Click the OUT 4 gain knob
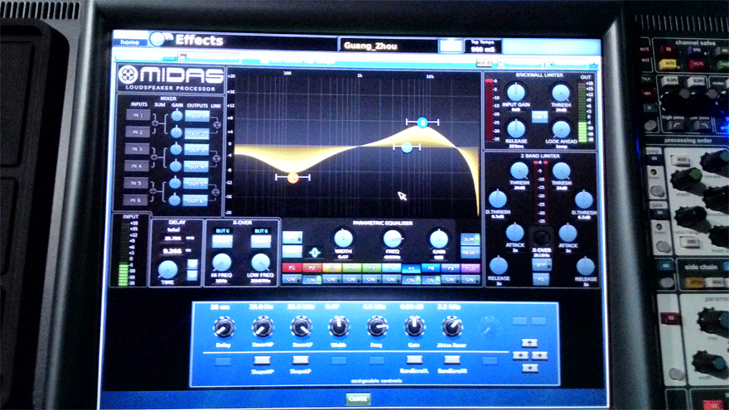Image resolution: width=729 pixels, height=410 pixels. pyautogui.click(x=176, y=166)
